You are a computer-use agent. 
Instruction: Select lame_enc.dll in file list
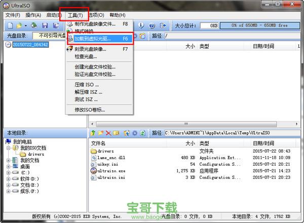tap(111, 158)
